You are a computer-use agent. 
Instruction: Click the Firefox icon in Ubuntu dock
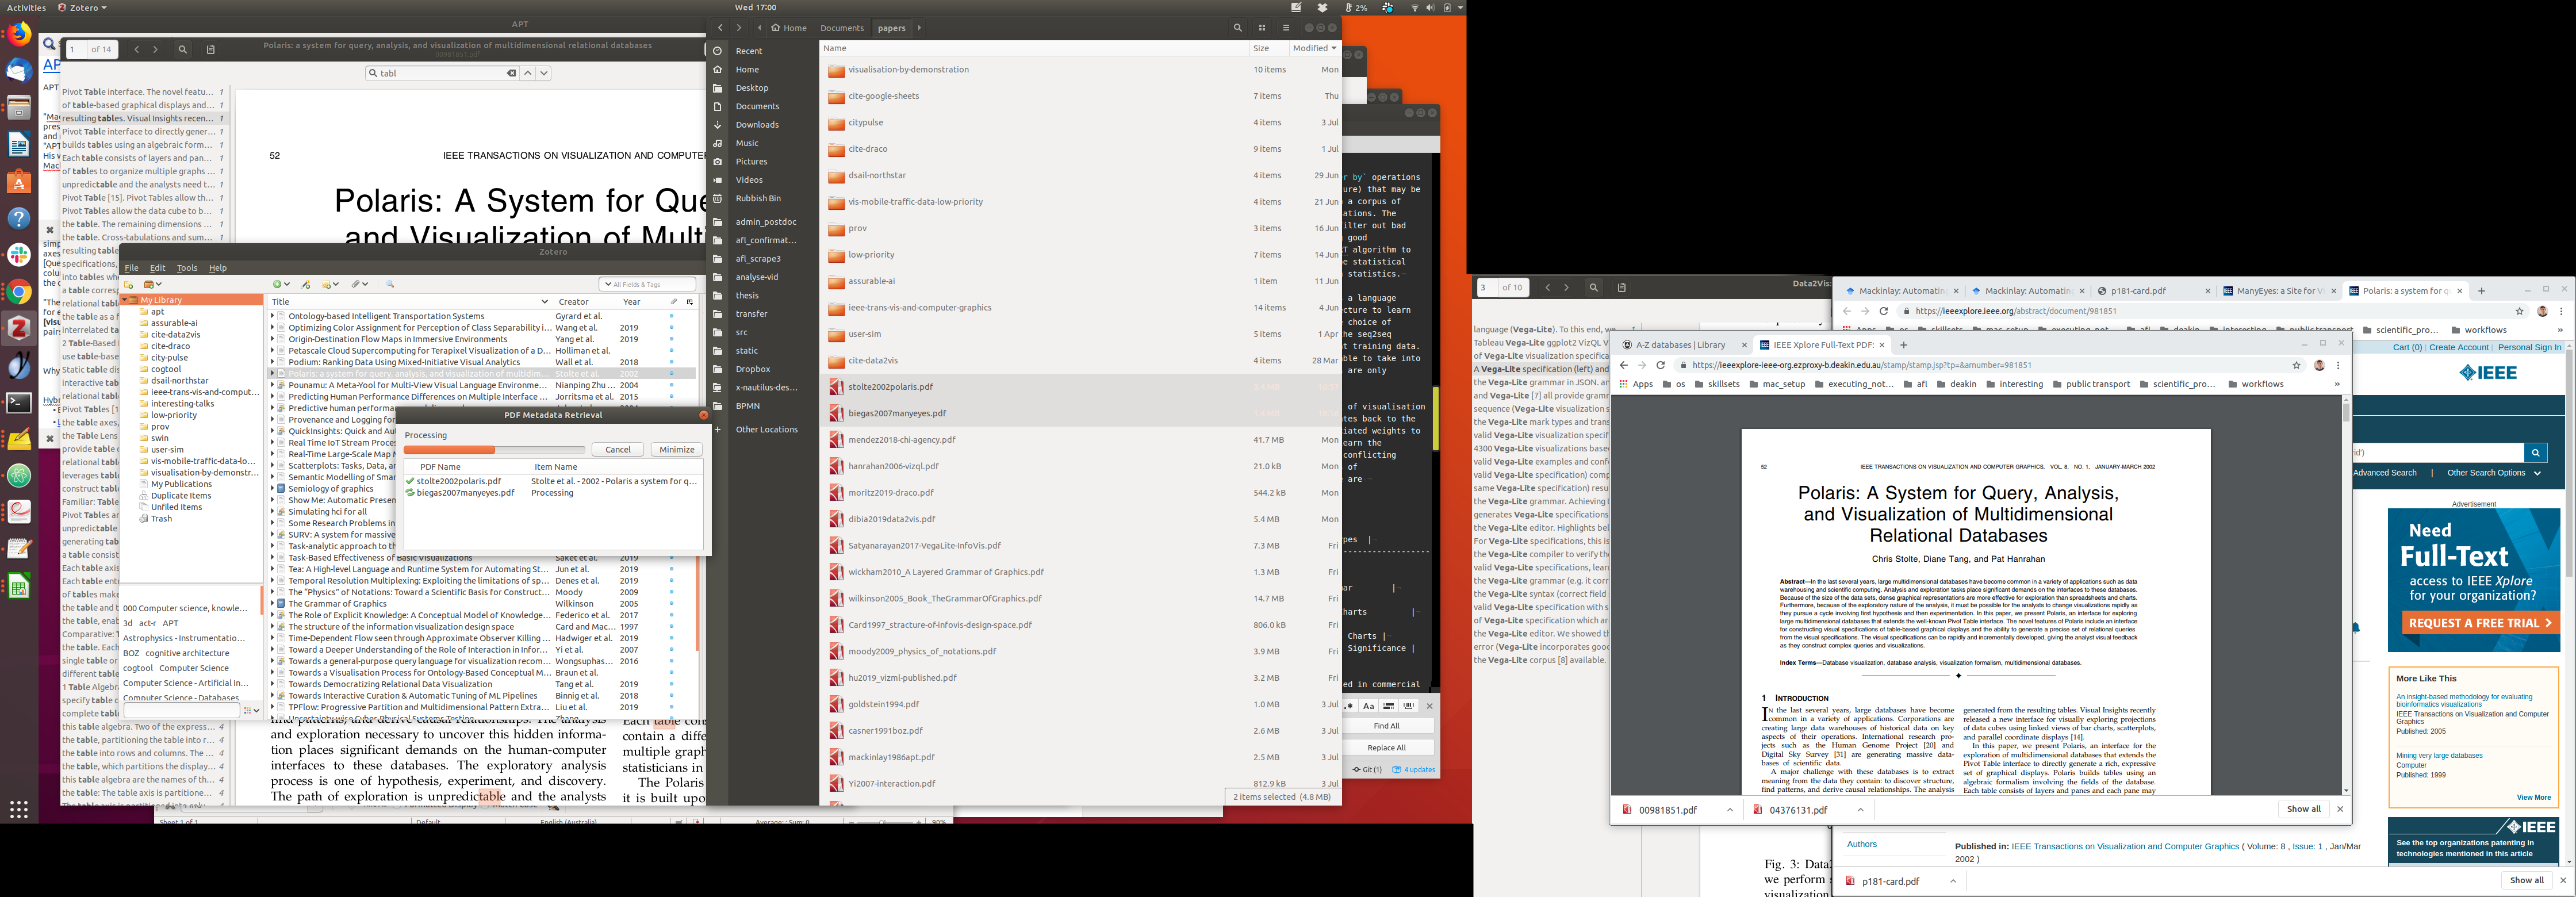pyautogui.click(x=19, y=36)
